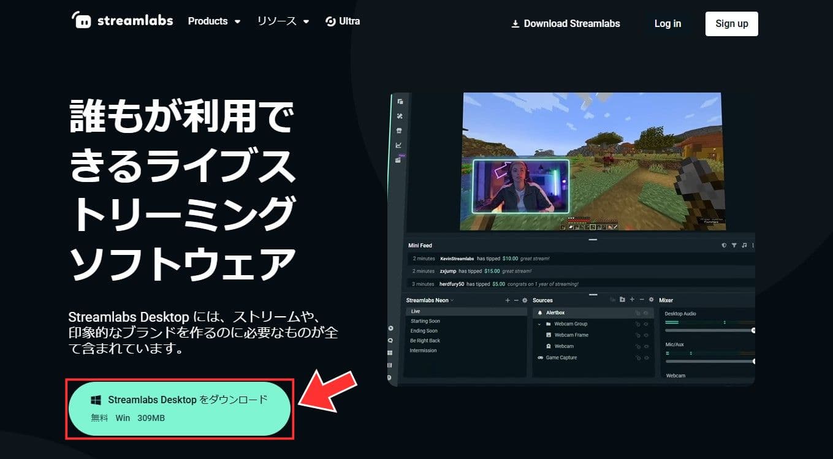Click the music note icon in Mini Feed

point(745,245)
